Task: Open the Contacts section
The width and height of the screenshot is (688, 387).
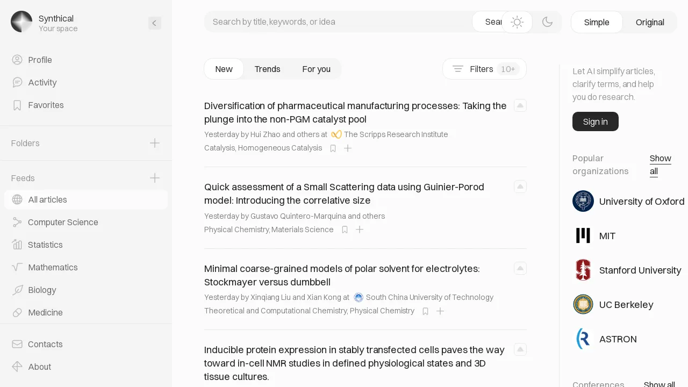Action: coord(45,344)
